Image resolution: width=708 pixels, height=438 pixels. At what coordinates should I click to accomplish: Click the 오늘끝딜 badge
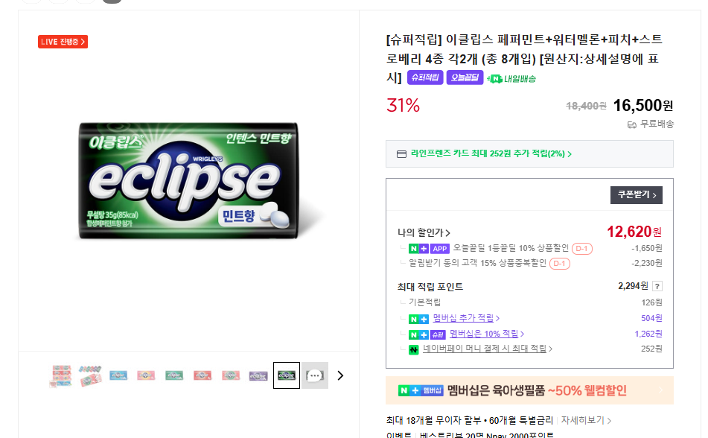point(465,77)
